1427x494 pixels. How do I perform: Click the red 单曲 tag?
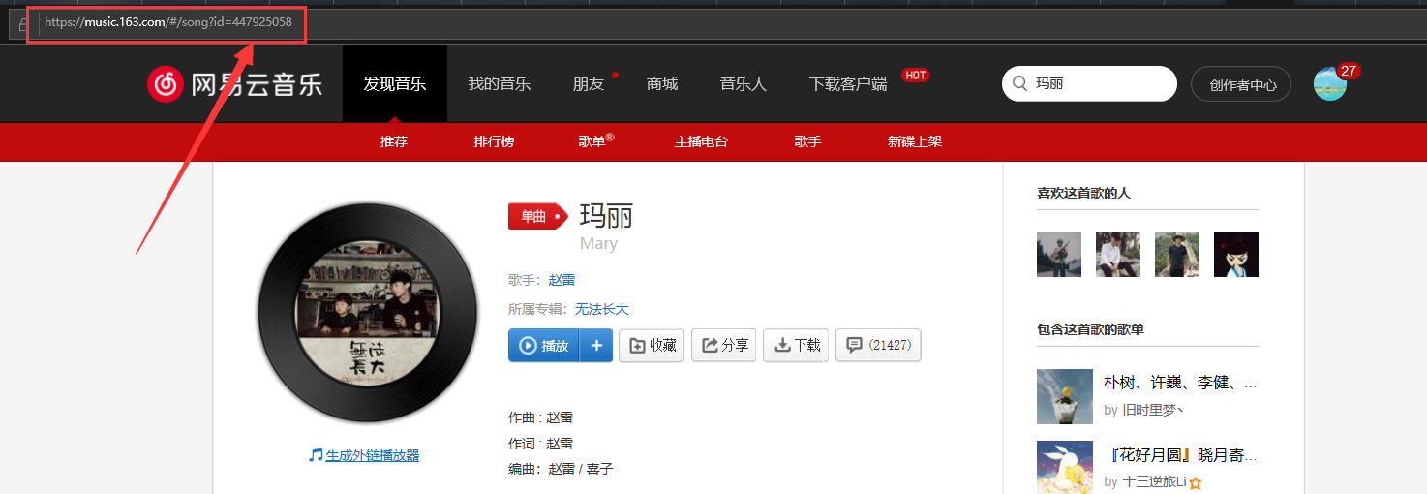point(537,216)
